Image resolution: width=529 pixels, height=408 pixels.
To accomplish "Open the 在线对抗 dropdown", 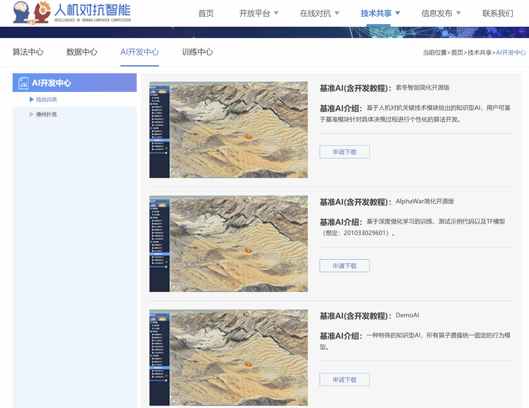I will tap(318, 14).
